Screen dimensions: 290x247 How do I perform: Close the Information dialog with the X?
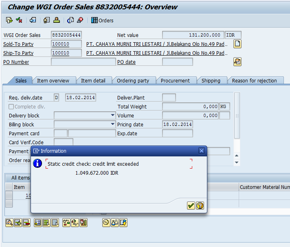pos(201,151)
